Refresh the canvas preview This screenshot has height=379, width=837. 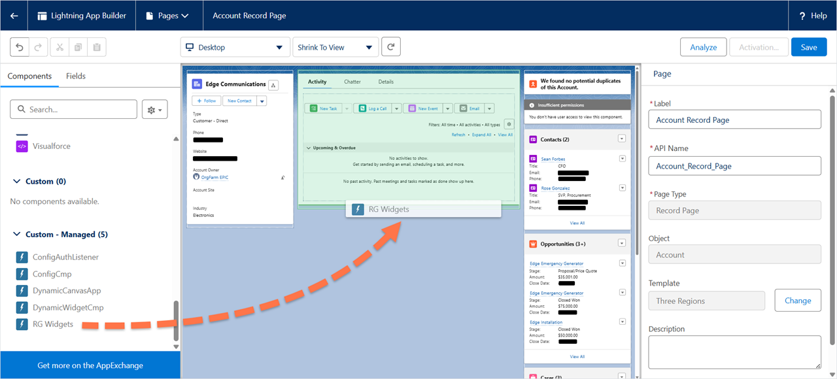391,47
